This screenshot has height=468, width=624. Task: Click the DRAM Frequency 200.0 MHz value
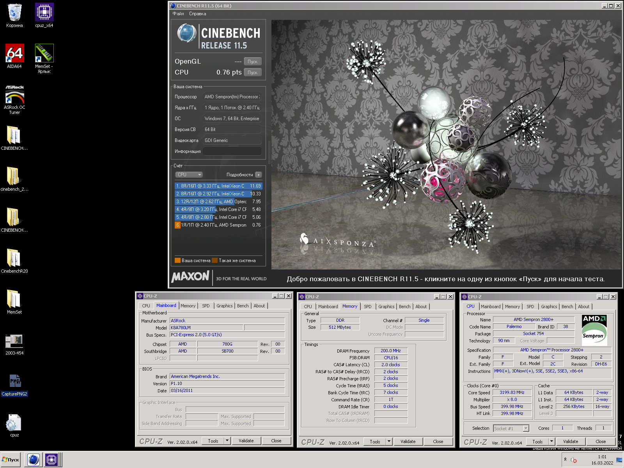[x=391, y=351]
